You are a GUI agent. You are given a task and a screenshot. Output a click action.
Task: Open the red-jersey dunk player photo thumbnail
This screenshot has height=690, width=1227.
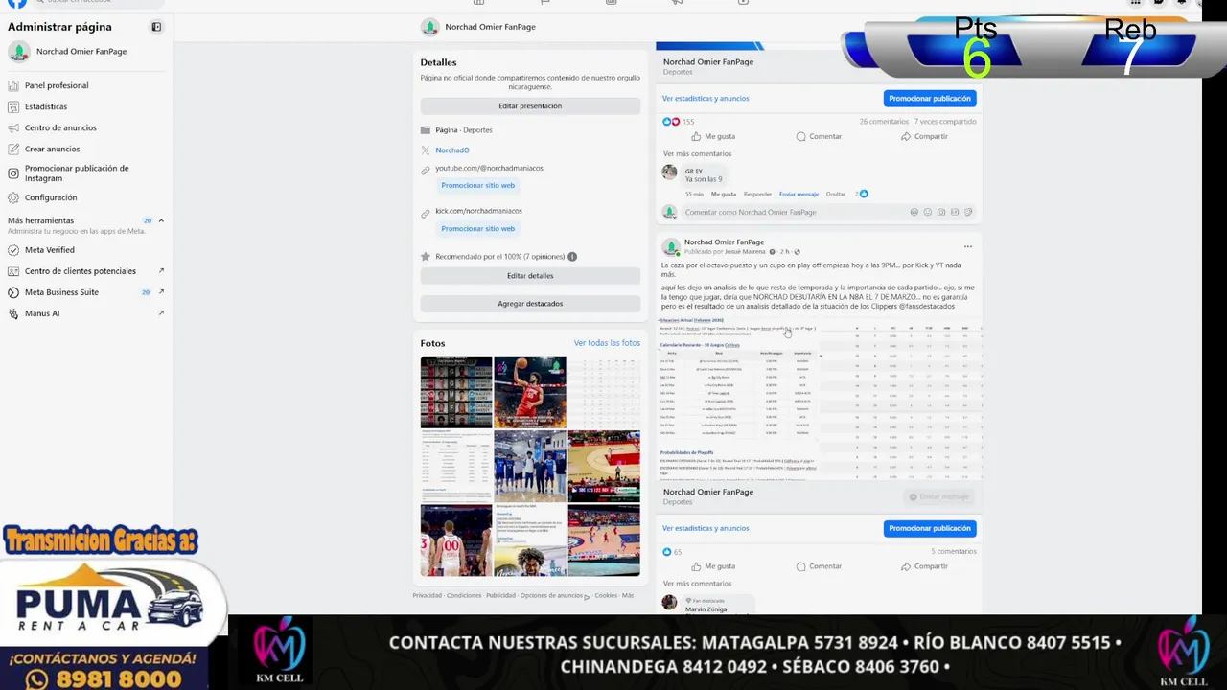530,392
